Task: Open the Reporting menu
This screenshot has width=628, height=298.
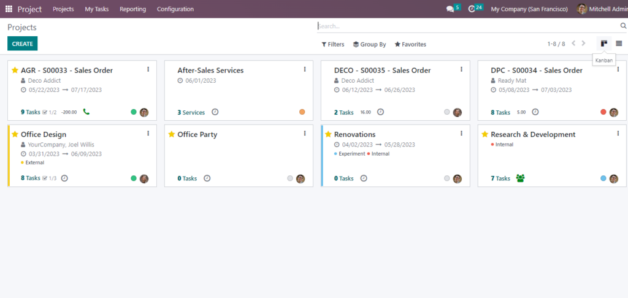Action: [132, 9]
